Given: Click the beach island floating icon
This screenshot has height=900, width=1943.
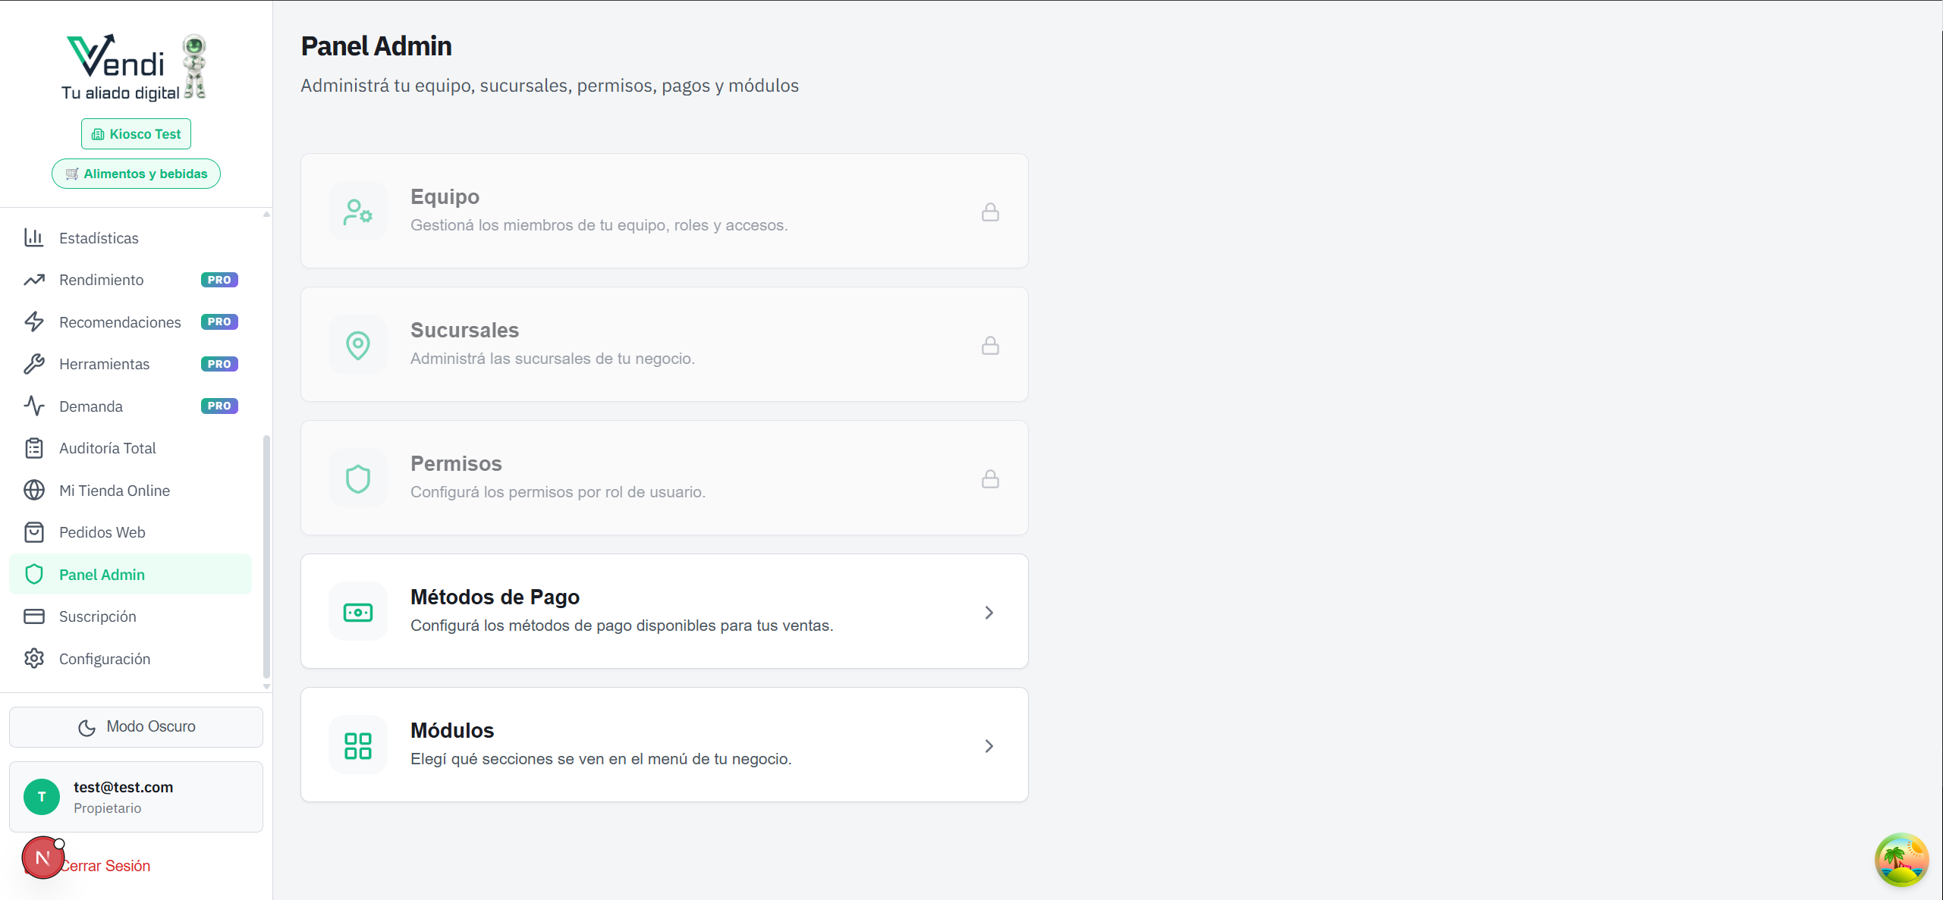Looking at the screenshot, I should (x=1902, y=859).
